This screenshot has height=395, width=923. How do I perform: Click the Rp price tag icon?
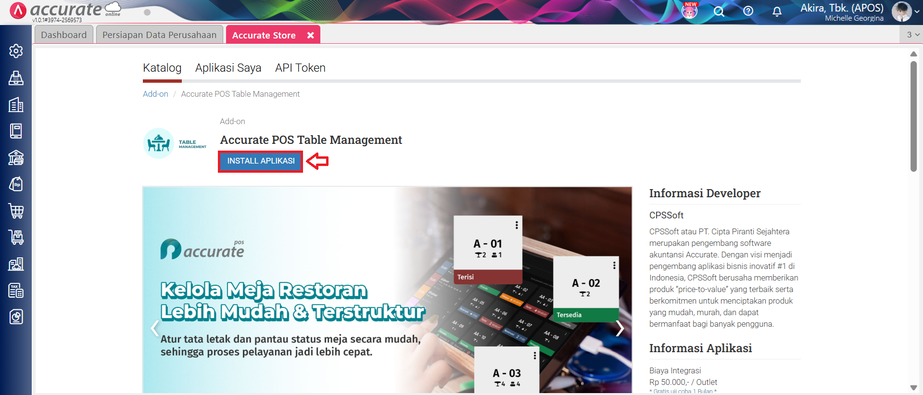tap(16, 184)
